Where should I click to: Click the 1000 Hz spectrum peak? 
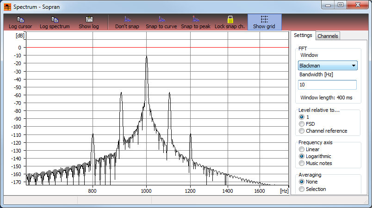(x=147, y=57)
